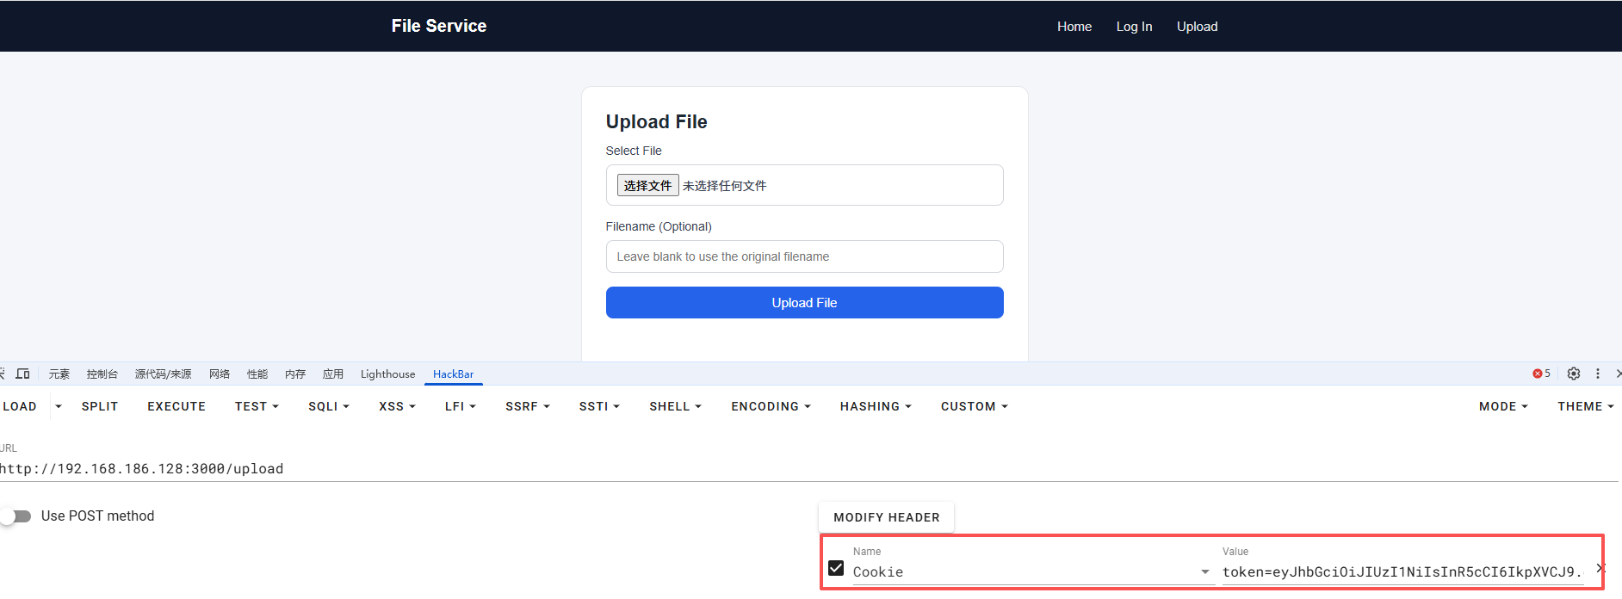Open the DevTools settings gear
1622x599 pixels.
1574,374
